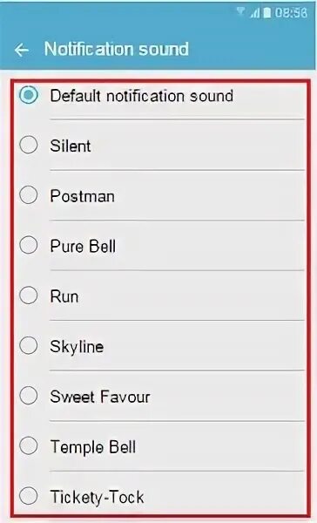Click the Pure Bell label text
This screenshot has width=317, height=523.
coord(83,246)
